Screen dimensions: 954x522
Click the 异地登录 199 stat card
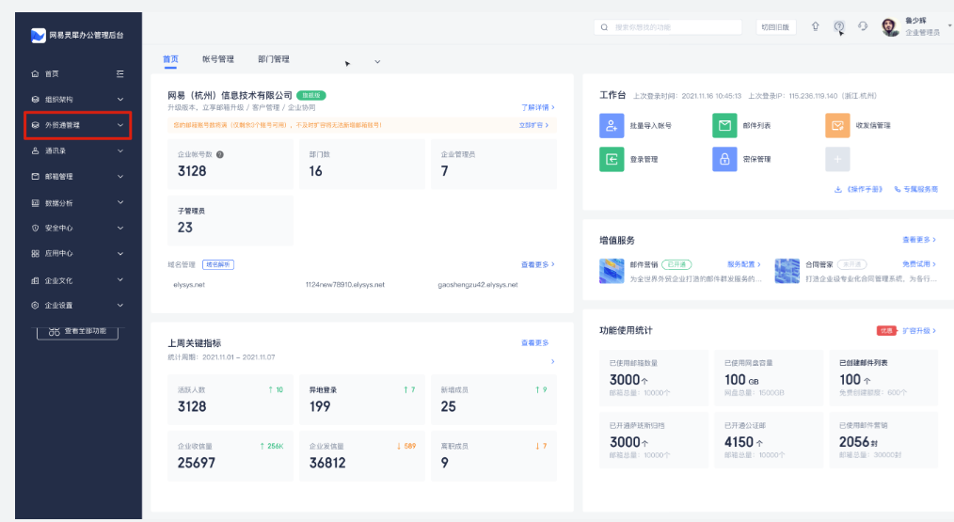click(362, 399)
